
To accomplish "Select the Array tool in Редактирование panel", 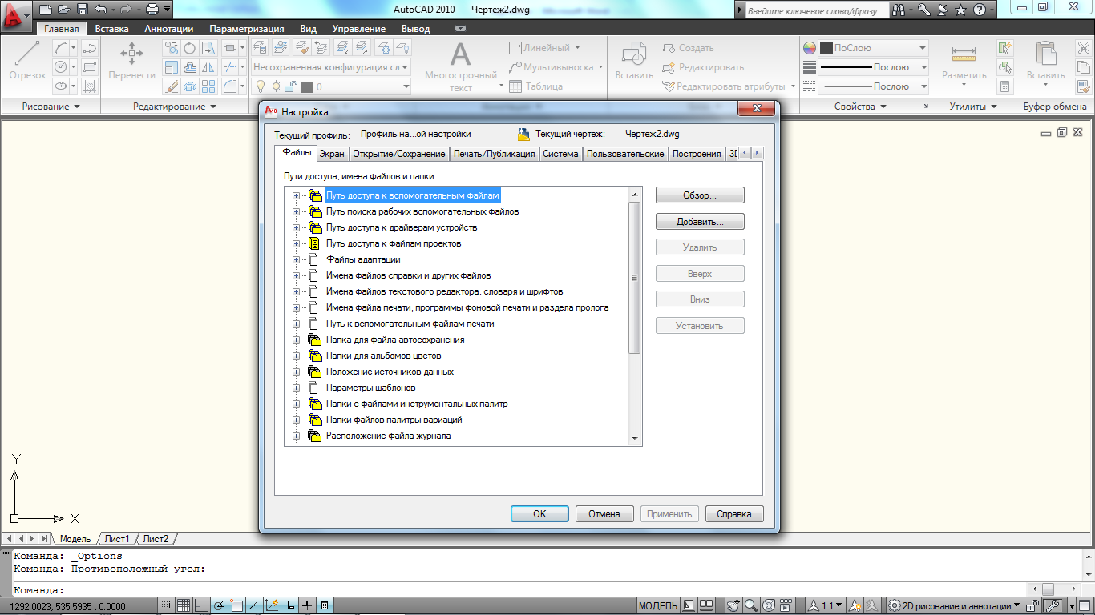I will 208,86.
